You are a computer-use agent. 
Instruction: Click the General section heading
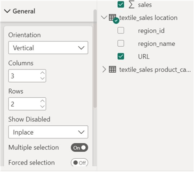(24, 11)
